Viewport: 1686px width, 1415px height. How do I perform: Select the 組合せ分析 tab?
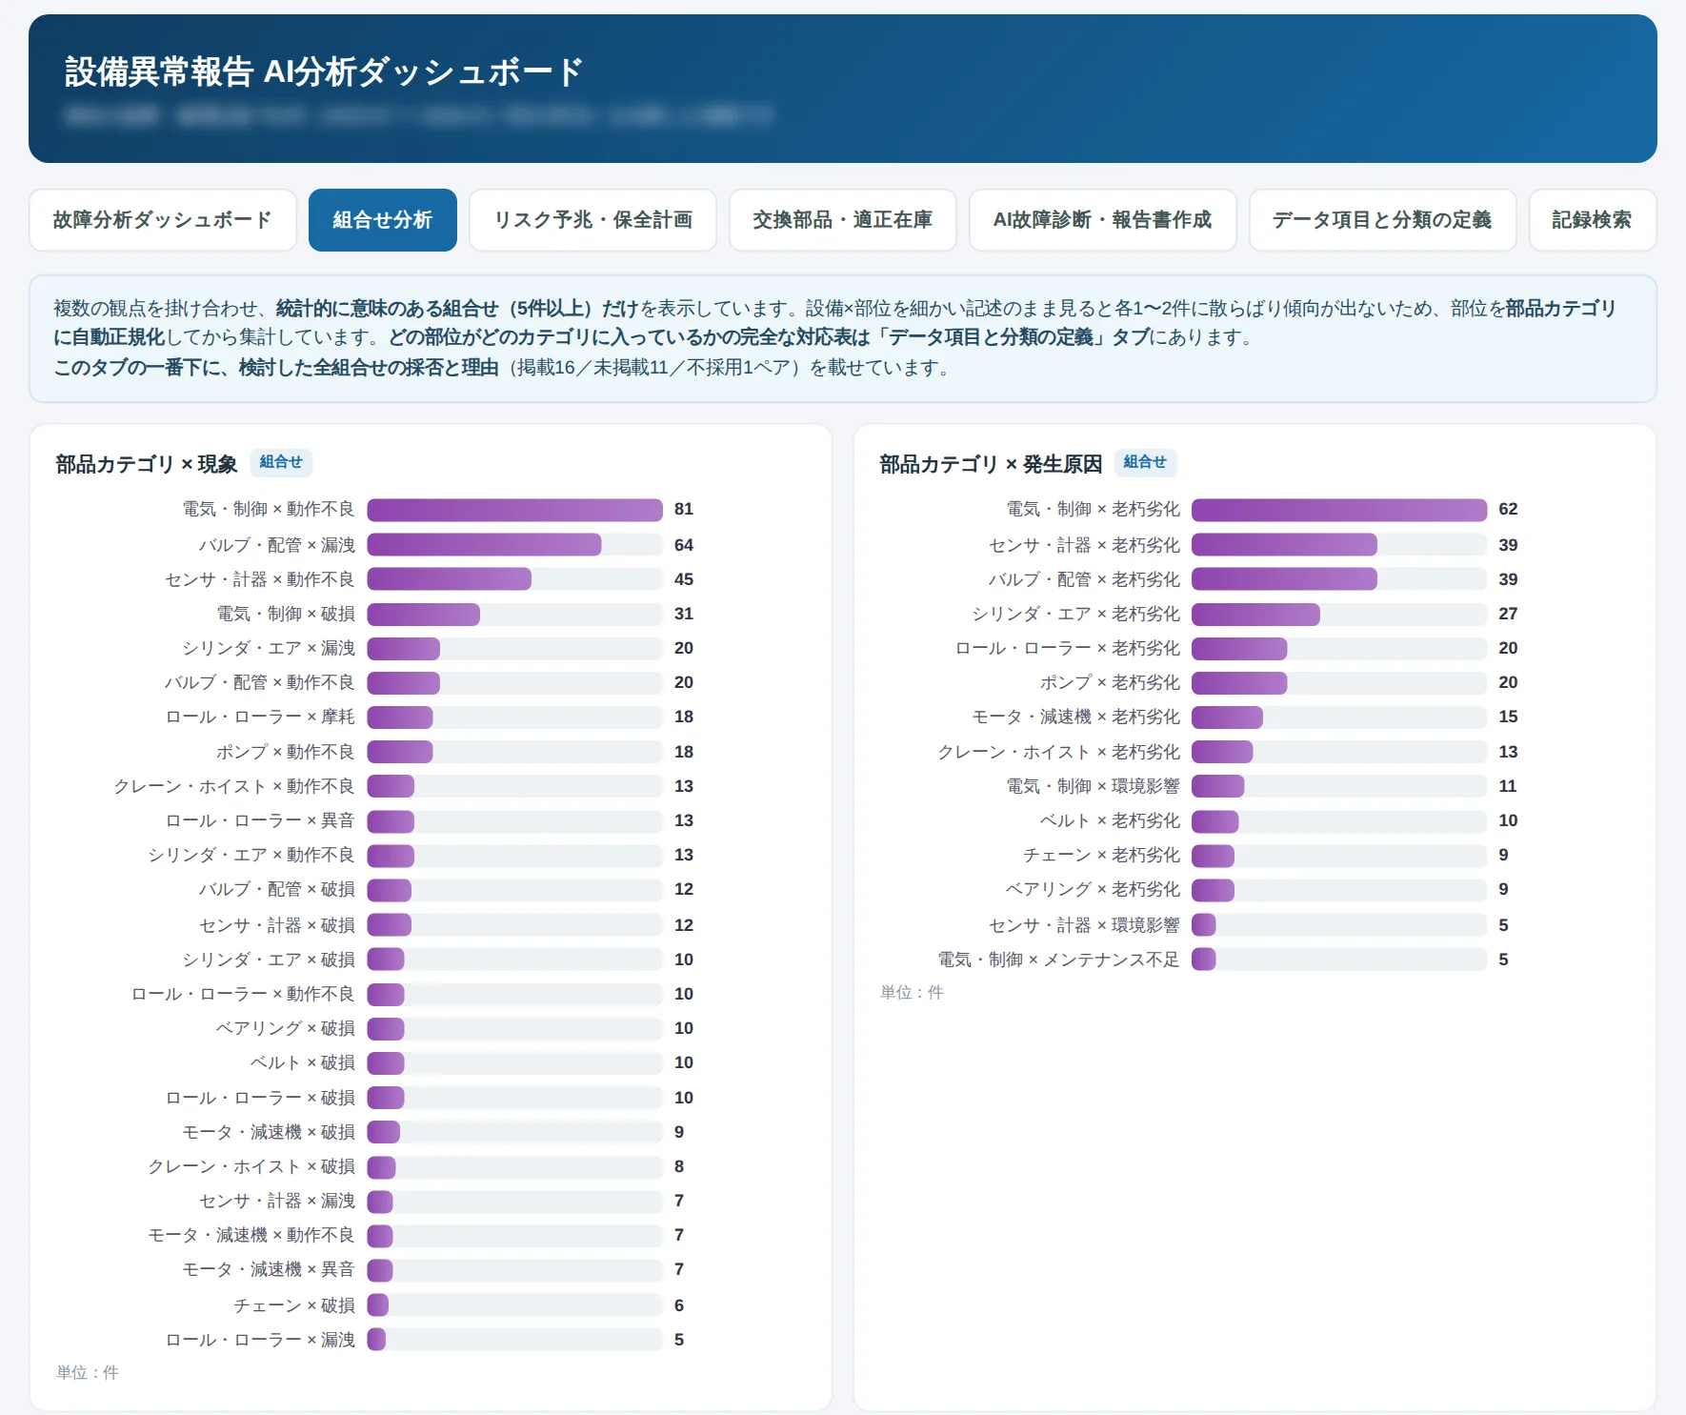point(383,220)
